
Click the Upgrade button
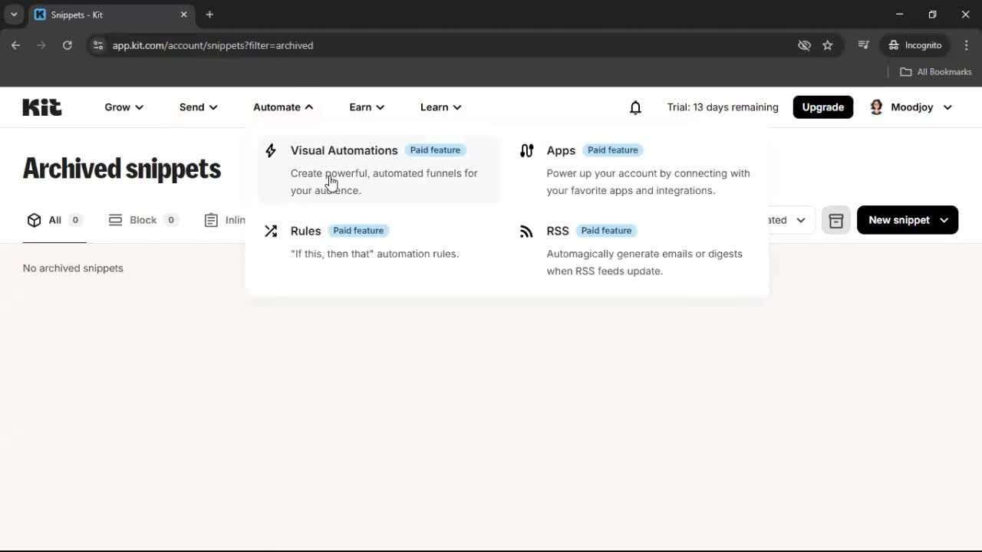[822, 107]
